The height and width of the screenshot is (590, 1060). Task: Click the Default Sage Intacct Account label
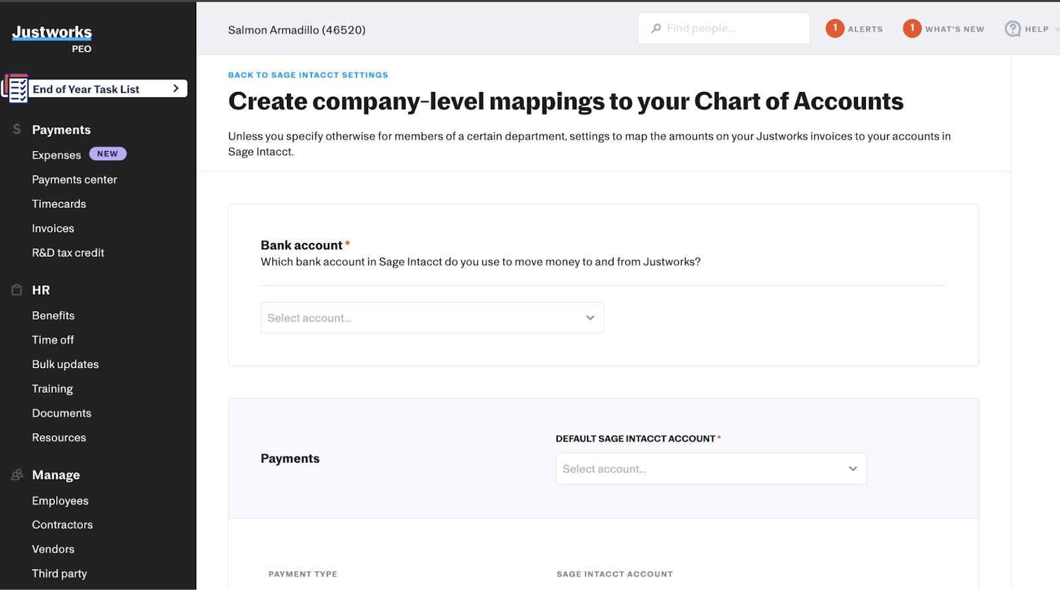(635, 438)
